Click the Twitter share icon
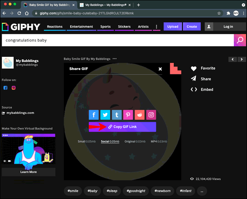The image size is (247, 199). [105, 115]
